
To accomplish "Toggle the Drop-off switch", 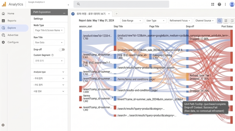I will click(62, 49).
